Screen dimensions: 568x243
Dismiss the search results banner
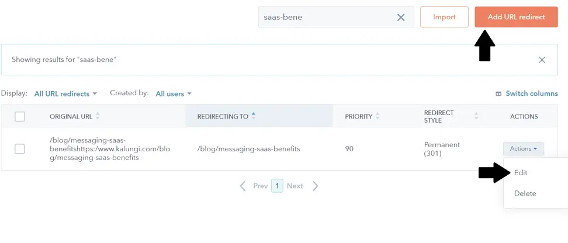pos(542,60)
